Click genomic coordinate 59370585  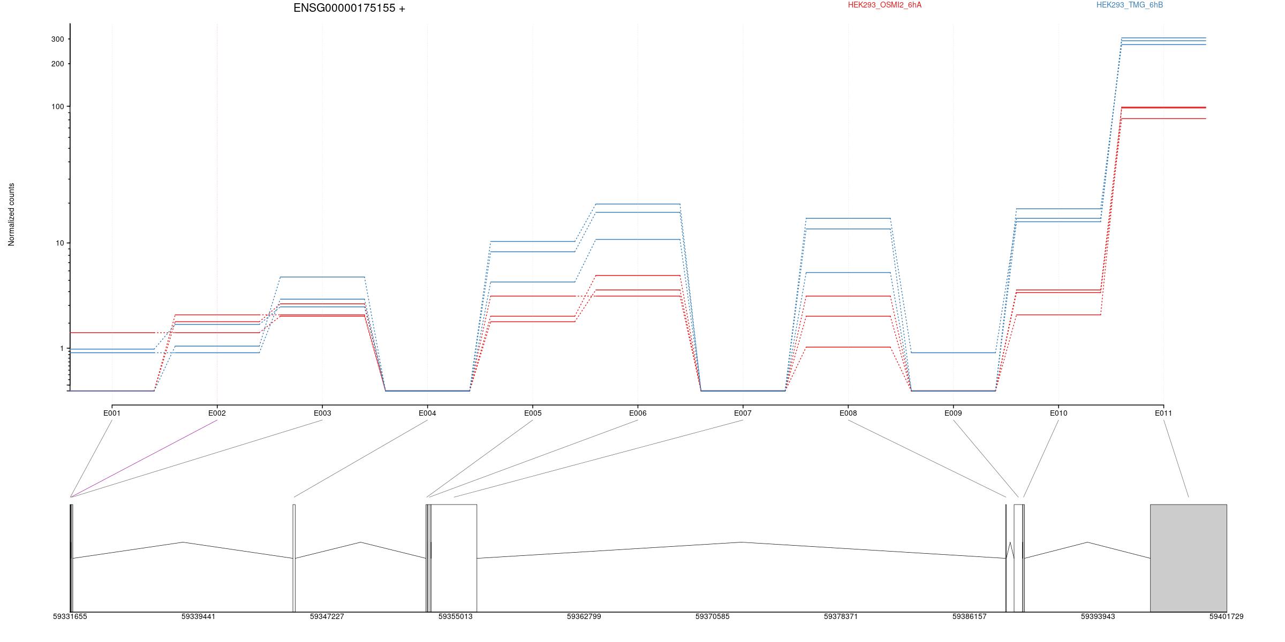point(713,616)
